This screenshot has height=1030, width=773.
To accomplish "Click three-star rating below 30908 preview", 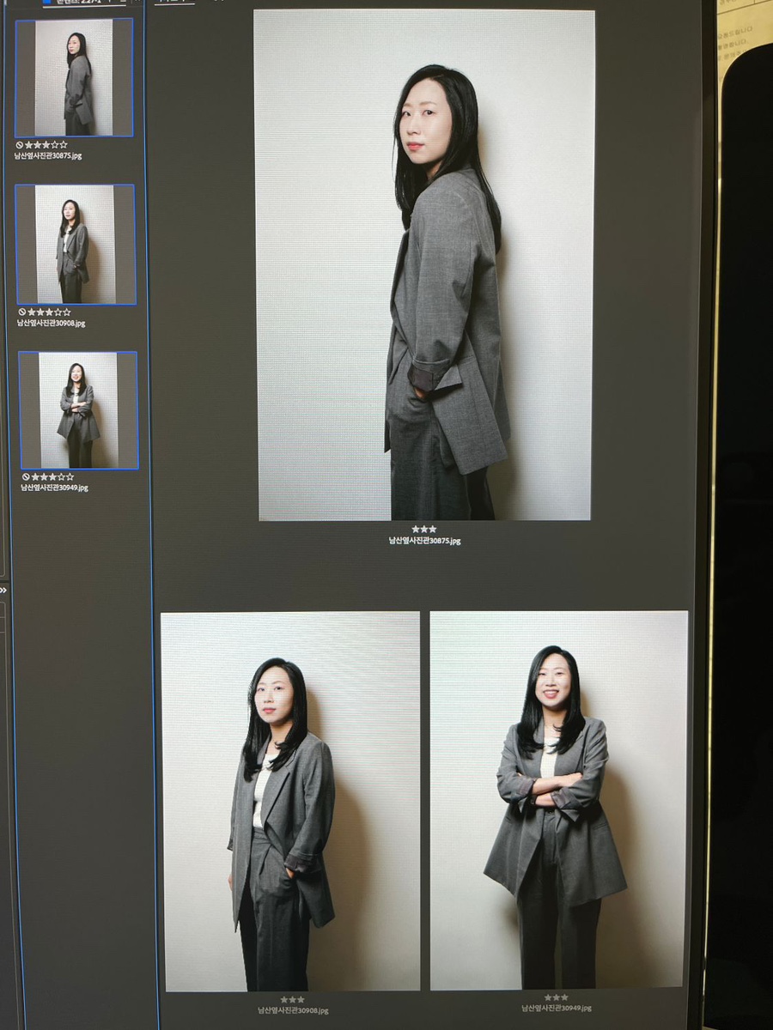I will 292,1000.
